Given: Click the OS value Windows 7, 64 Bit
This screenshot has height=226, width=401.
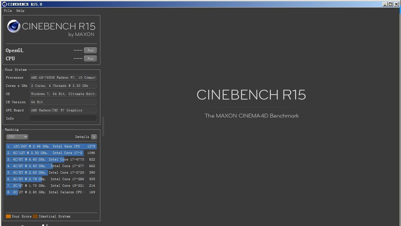Looking at the screenshot, I should pos(63,94).
